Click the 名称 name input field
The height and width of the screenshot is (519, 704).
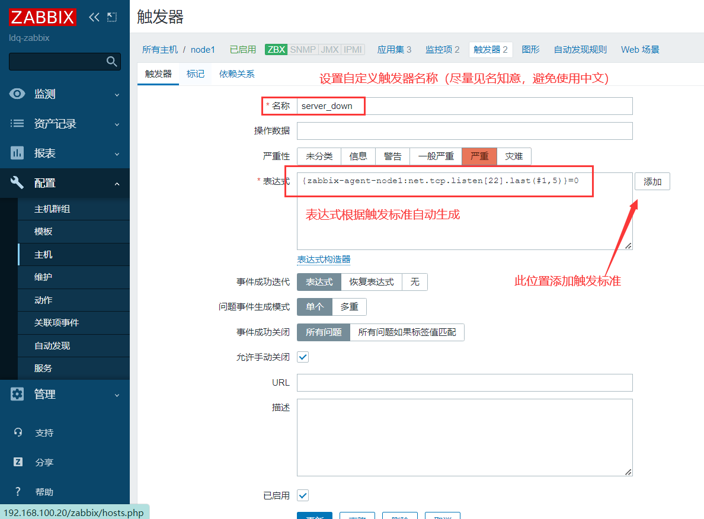click(x=465, y=106)
